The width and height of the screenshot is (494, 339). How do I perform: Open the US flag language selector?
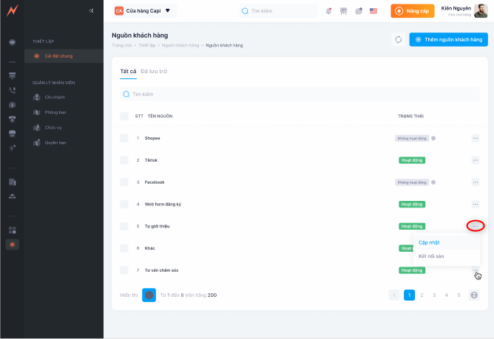(373, 11)
